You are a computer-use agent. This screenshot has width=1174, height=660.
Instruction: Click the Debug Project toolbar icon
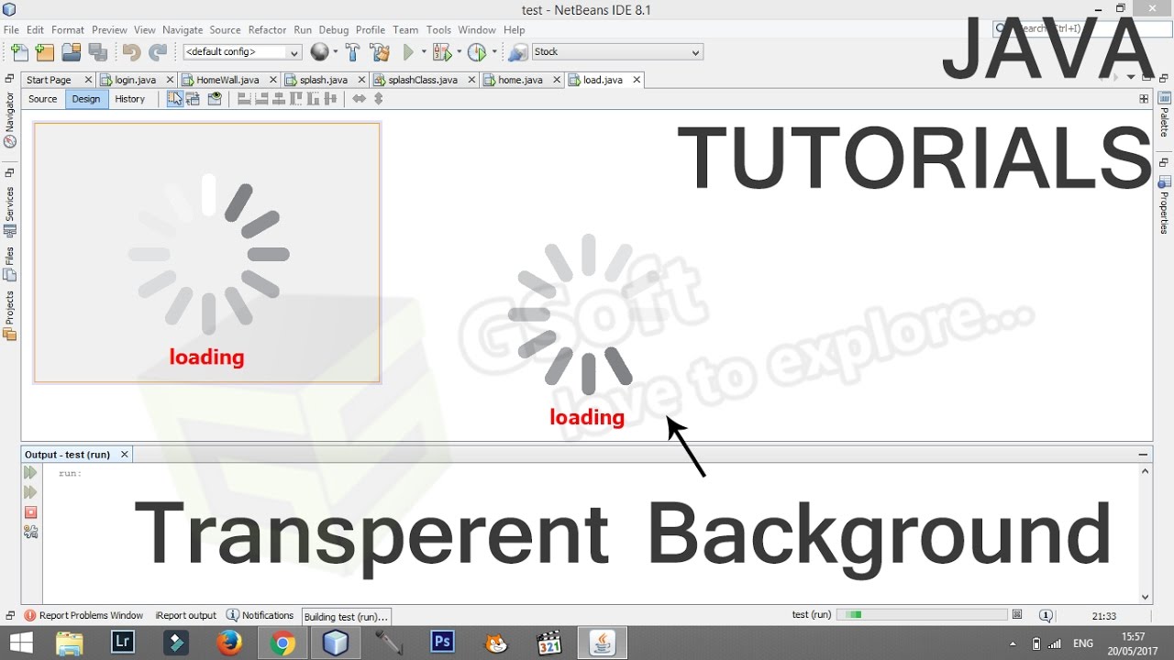[442, 52]
